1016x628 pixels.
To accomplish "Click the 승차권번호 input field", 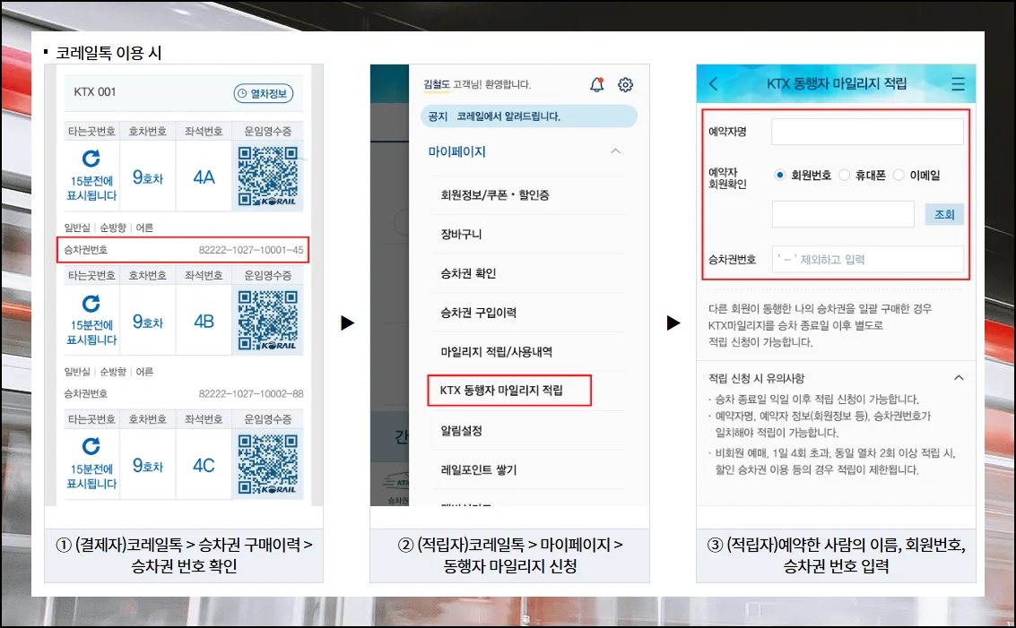I will tap(866, 260).
